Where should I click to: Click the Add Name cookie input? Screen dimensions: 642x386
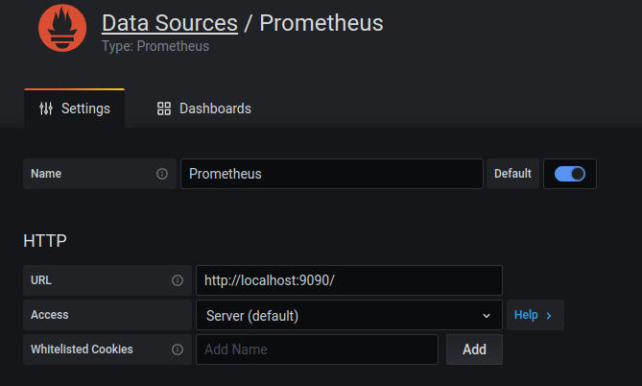[317, 350]
